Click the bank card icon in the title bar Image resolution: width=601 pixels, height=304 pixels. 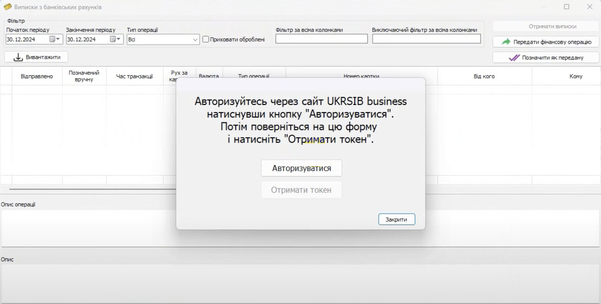pos(8,7)
